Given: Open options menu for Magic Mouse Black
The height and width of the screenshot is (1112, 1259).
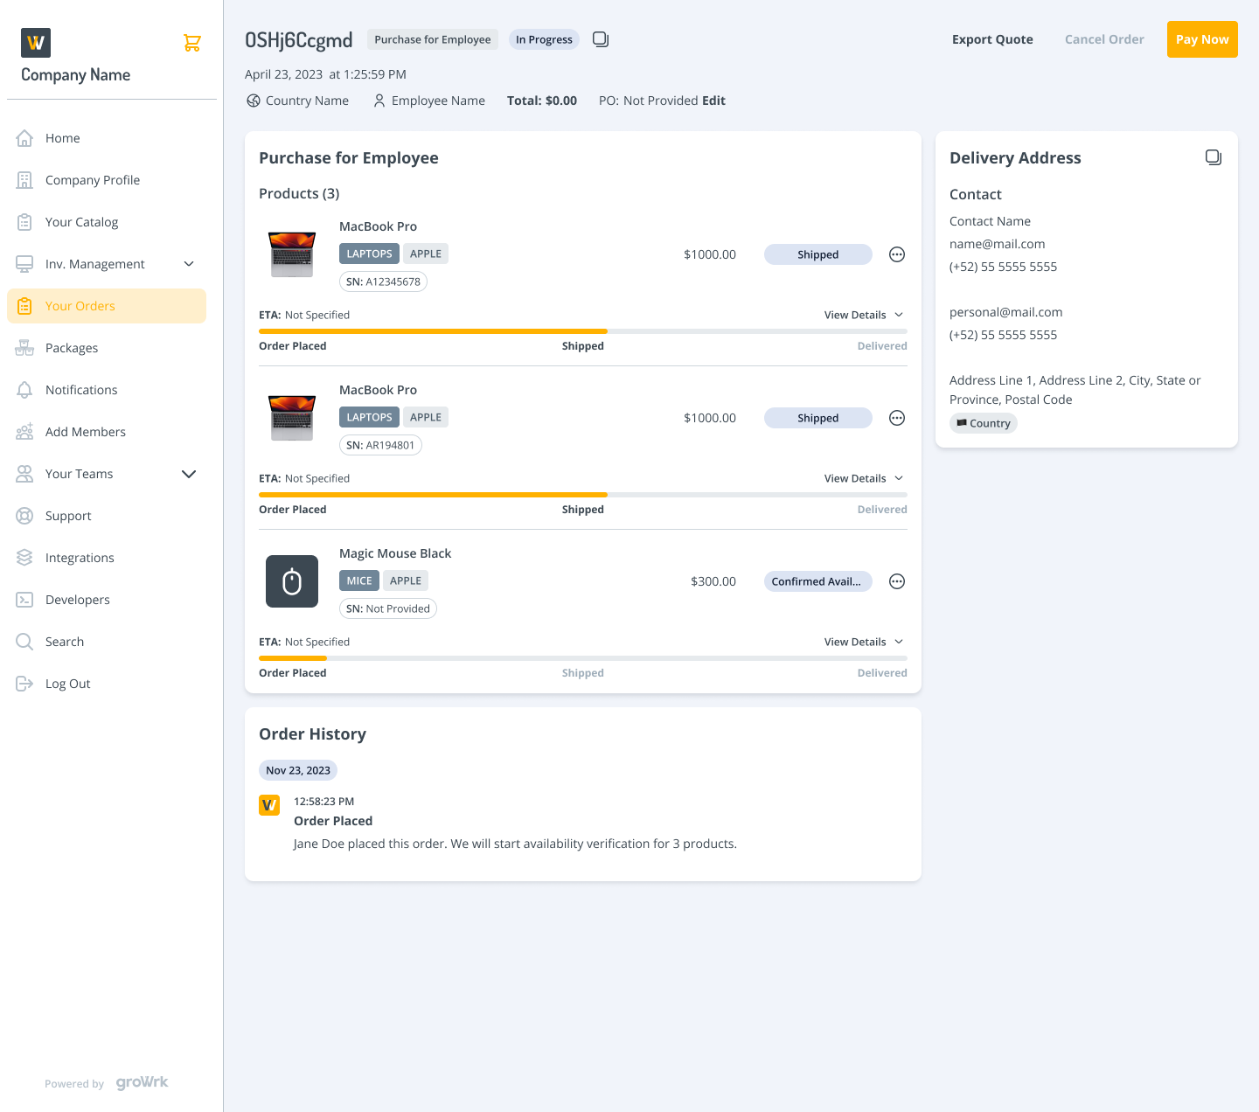Looking at the screenshot, I should pyautogui.click(x=896, y=581).
